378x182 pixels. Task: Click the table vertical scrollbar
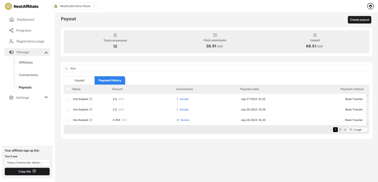[x=367, y=109]
